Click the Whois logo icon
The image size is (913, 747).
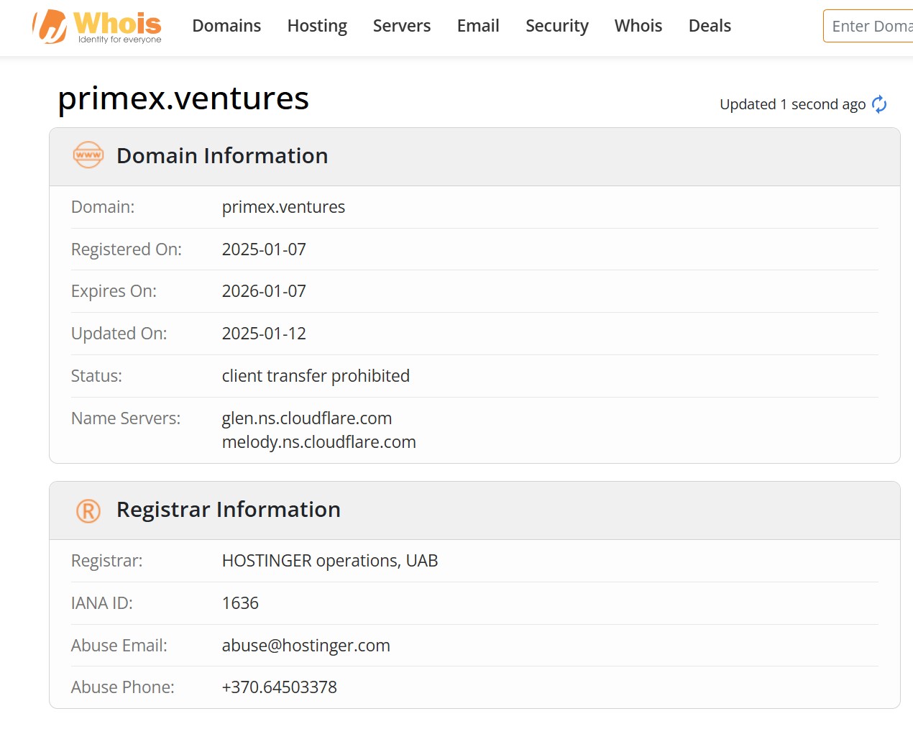[50, 27]
